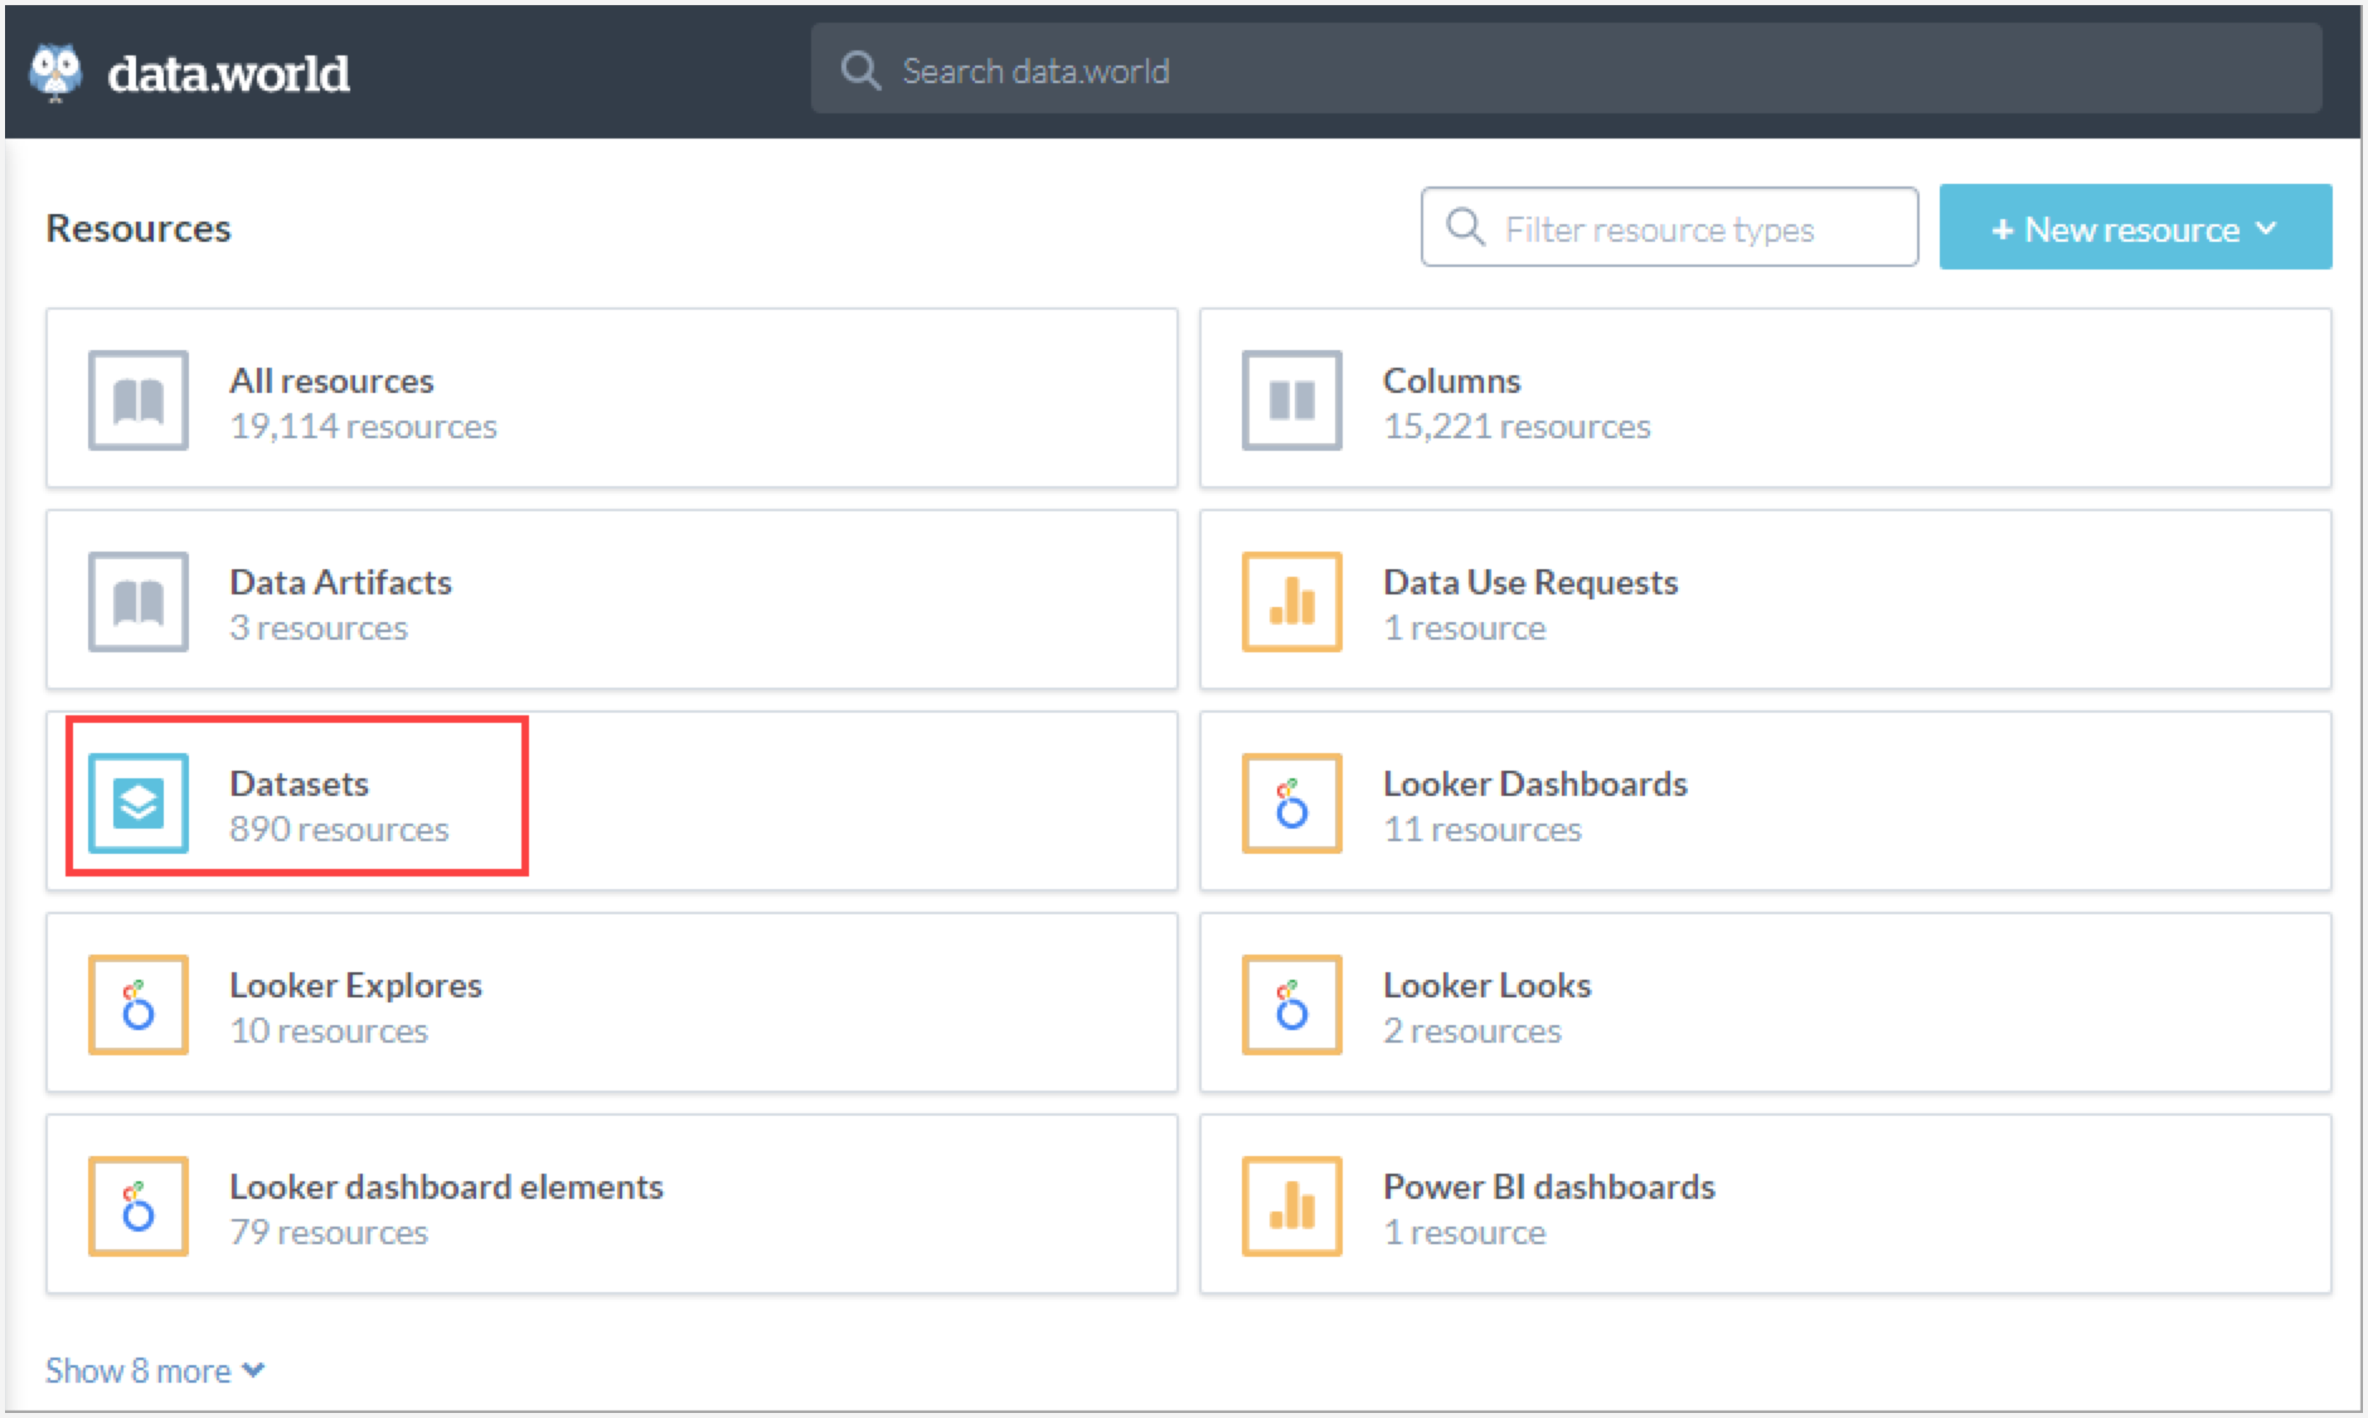
Task: Click the Looker dashboard elements icon
Action: 139,1207
